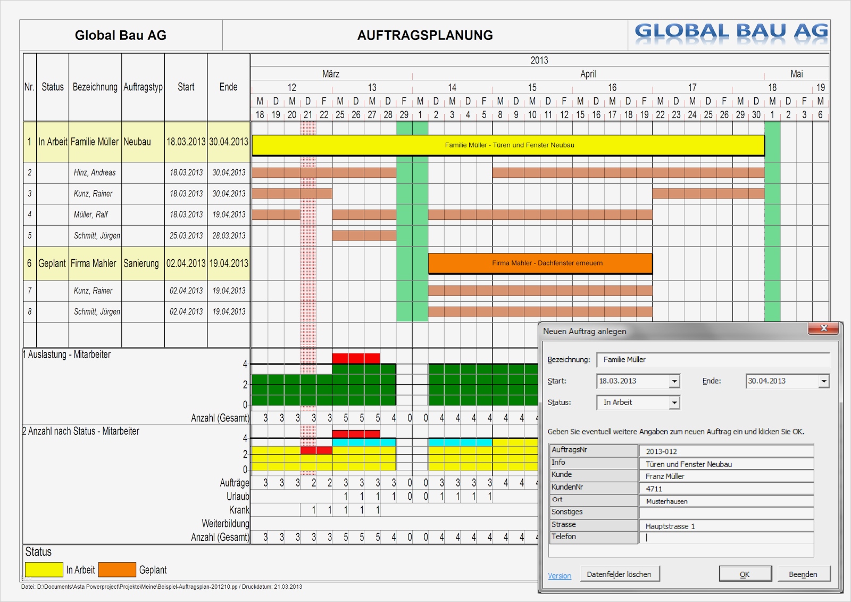Click the Schmitt, Jürgen bar in week 13

(364, 235)
